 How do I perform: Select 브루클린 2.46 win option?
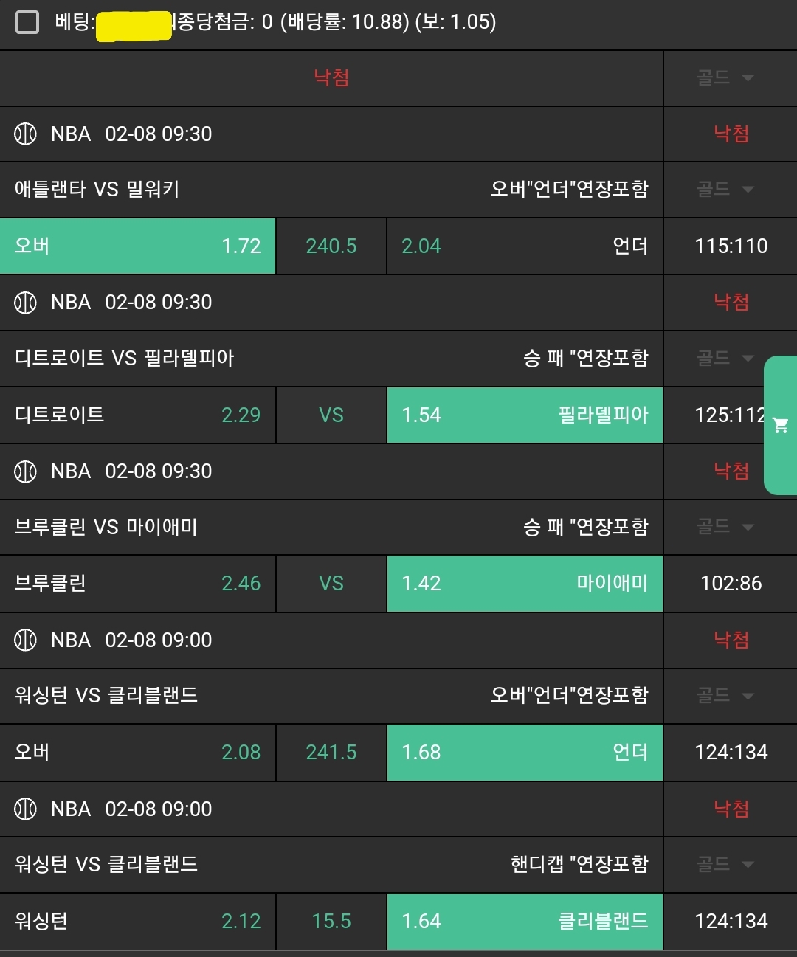138,584
